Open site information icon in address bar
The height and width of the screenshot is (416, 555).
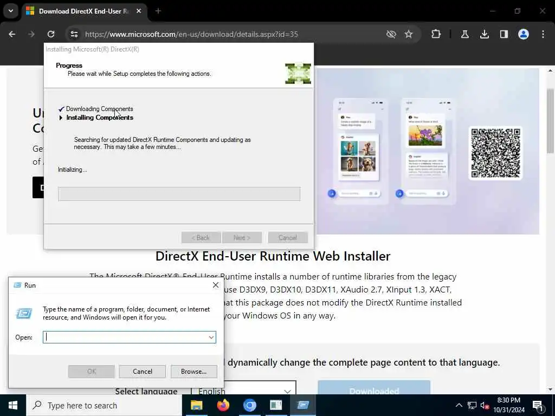(74, 34)
